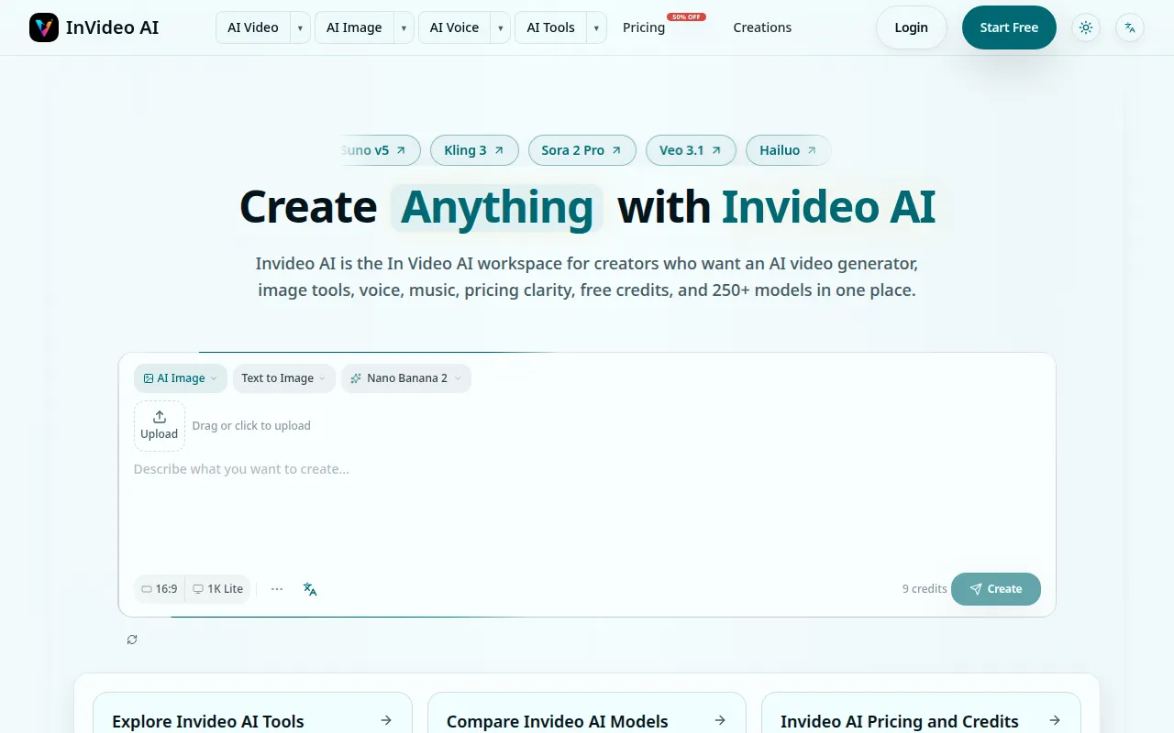Open the AI Voice nav item
1174x733 pixels.
tap(454, 27)
